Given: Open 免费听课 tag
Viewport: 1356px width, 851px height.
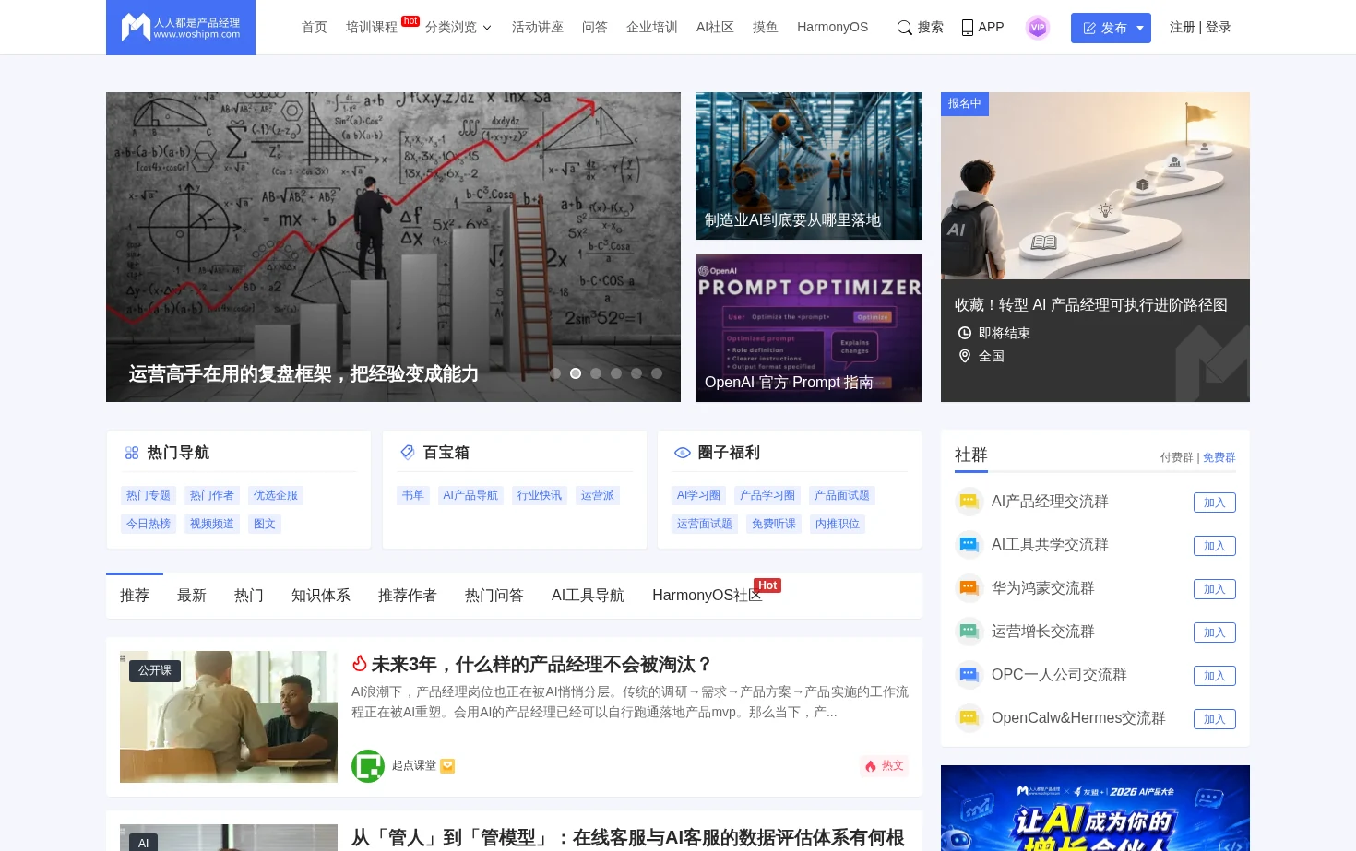Looking at the screenshot, I should (774, 524).
